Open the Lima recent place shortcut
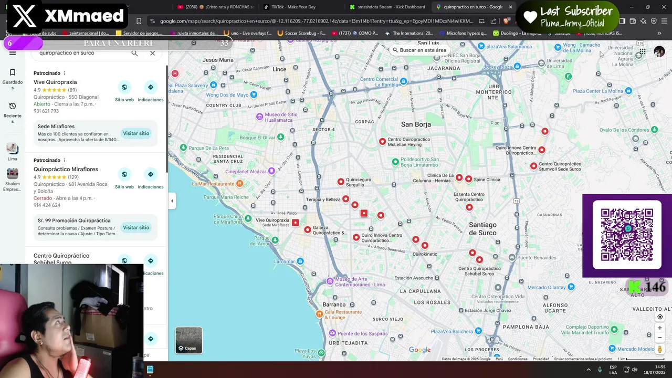Image resolution: width=672 pixels, height=378 pixels. pos(13,152)
